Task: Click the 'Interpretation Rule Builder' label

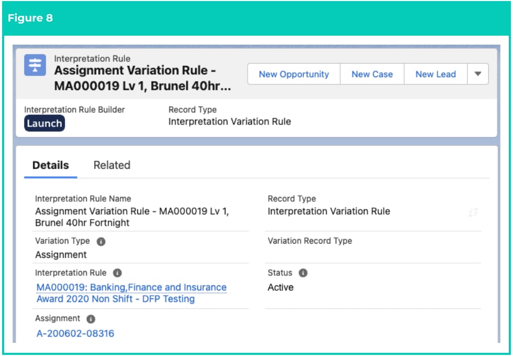Action: 75,110
